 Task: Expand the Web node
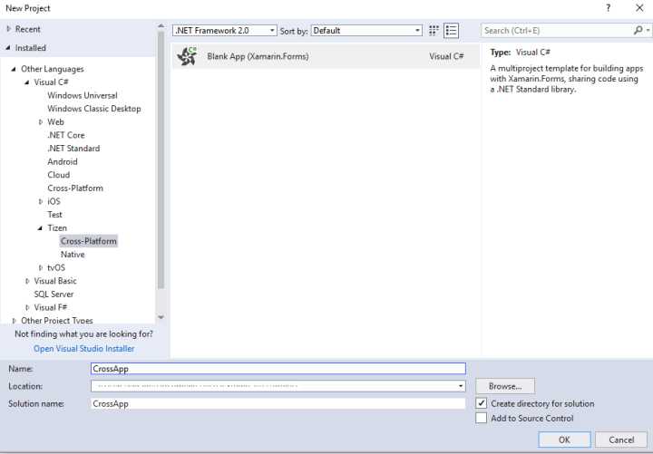[x=41, y=122]
